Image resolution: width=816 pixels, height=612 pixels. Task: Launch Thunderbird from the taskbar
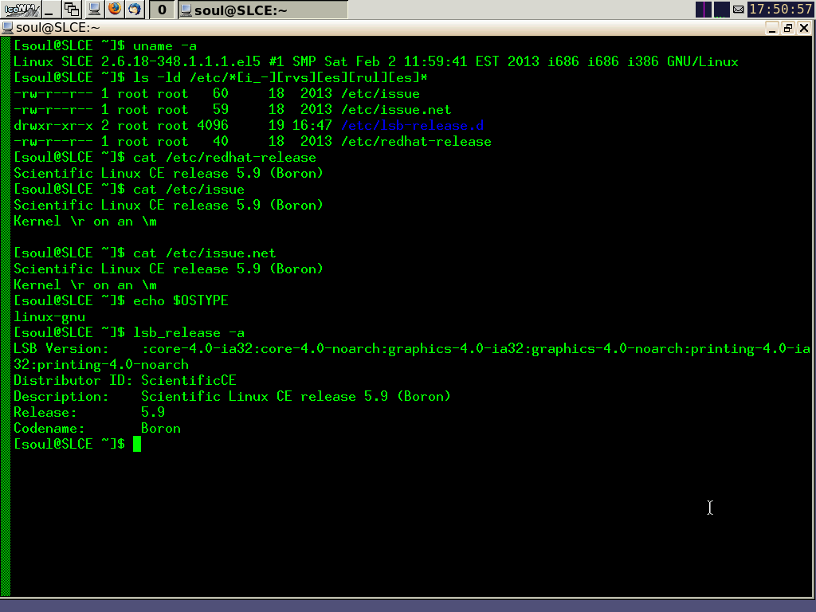pyautogui.click(x=135, y=9)
